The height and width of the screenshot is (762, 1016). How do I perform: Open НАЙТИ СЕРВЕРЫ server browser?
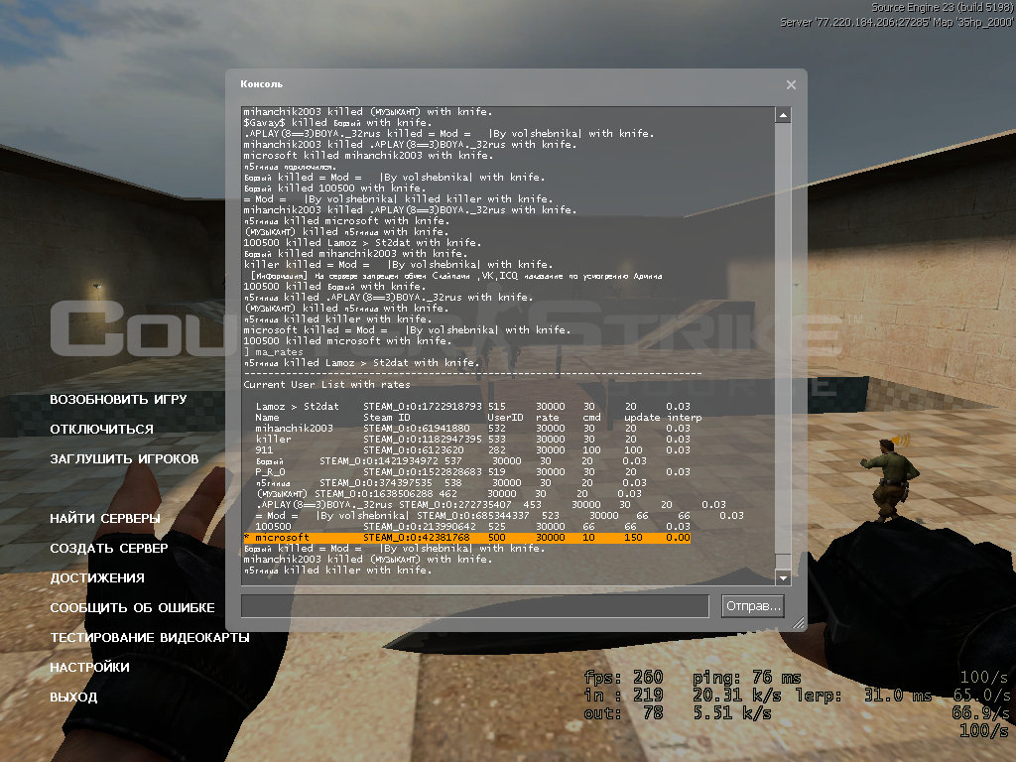pyautogui.click(x=105, y=519)
